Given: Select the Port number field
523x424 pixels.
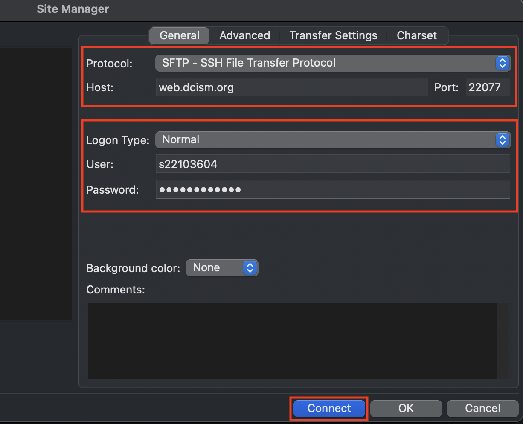Looking at the screenshot, I should pyautogui.click(x=488, y=87).
